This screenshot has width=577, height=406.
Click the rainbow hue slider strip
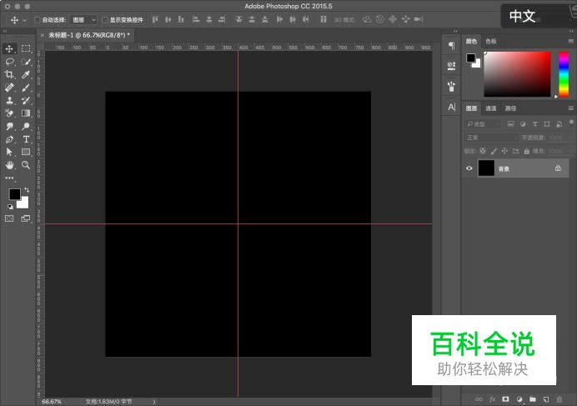(x=564, y=75)
